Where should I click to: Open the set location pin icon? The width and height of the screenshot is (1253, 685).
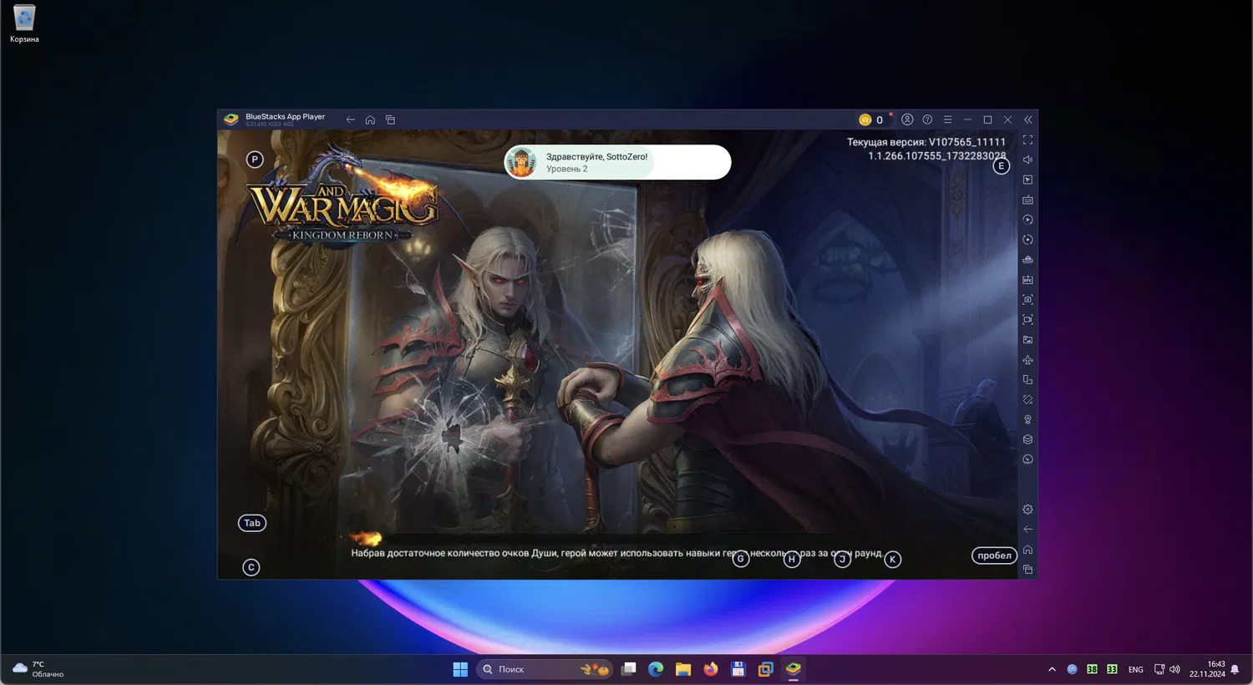tap(1027, 419)
